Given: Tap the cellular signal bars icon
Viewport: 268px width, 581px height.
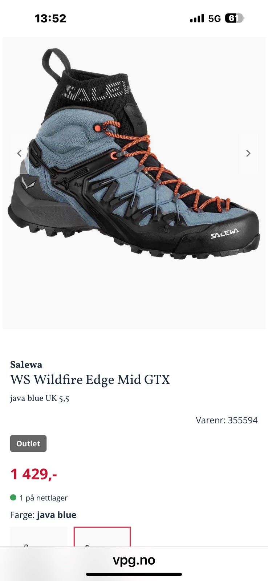Looking at the screenshot, I should point(197,18).
